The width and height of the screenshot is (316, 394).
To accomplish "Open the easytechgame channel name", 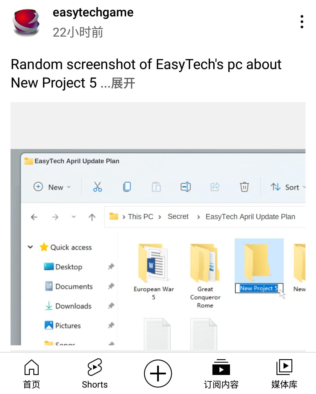I will coord(93,12).
